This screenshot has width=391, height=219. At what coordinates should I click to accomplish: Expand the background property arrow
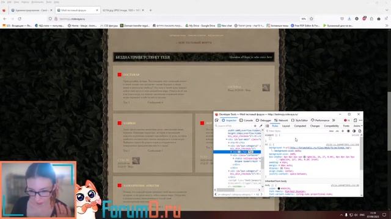coord(284,148)
